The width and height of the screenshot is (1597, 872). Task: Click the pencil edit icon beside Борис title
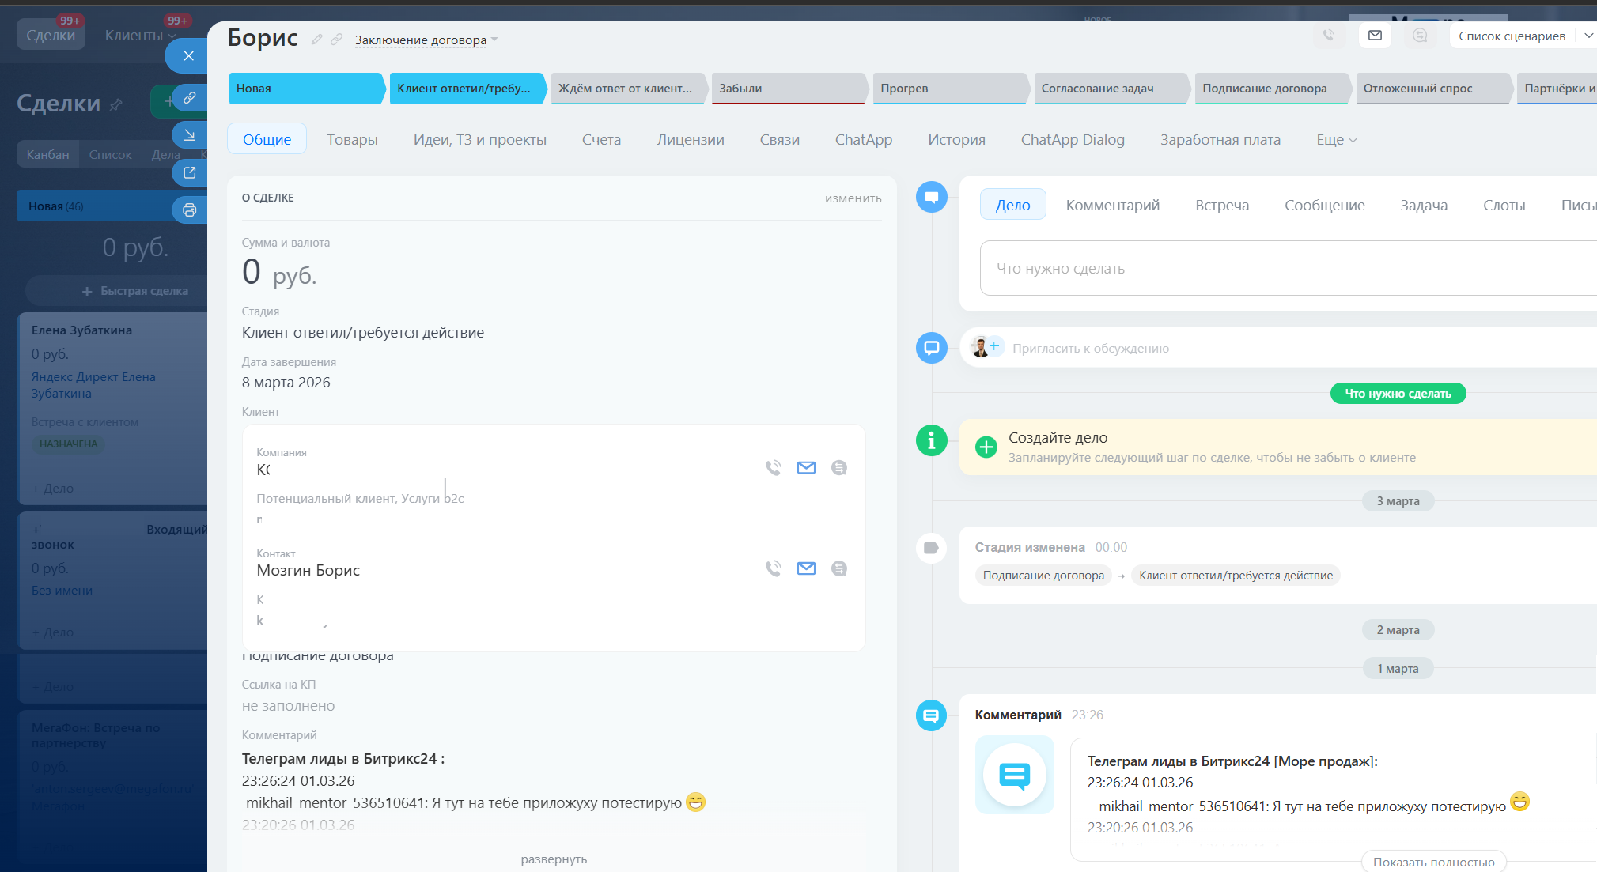coord(316,40)
